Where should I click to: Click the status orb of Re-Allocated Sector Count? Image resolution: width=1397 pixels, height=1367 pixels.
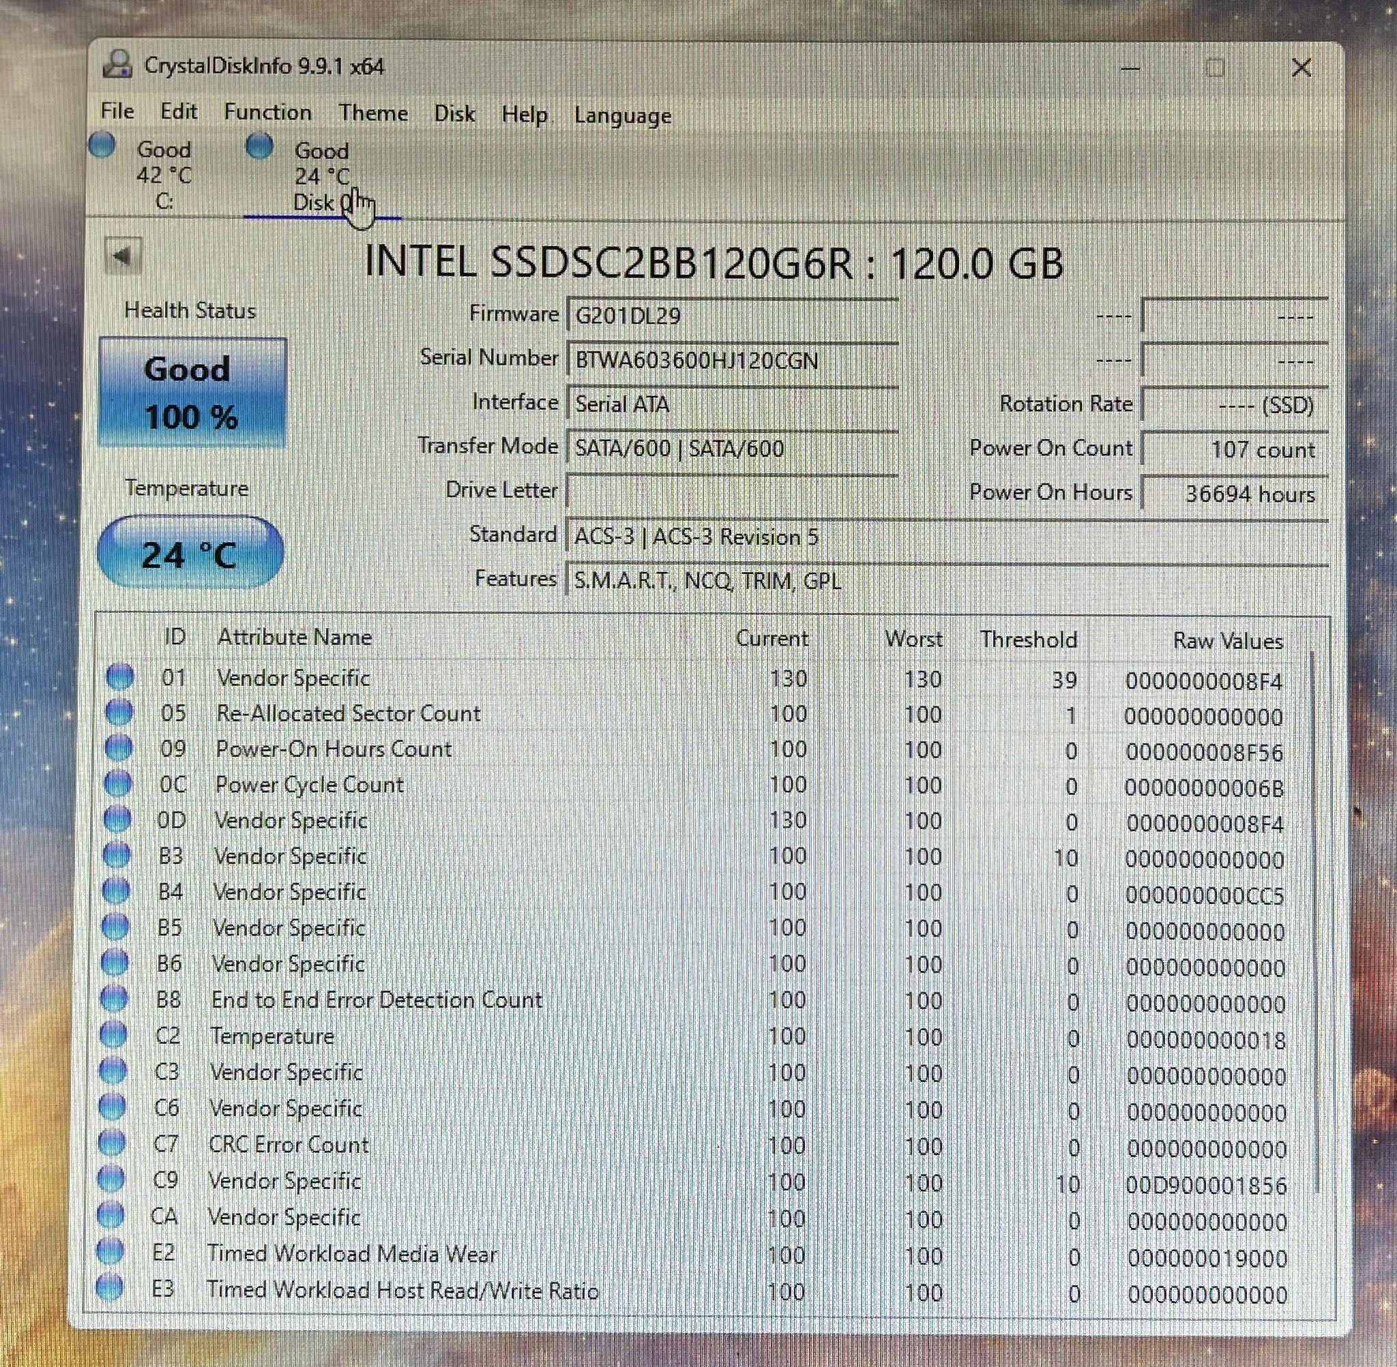pyautogui.click(x=119, y=712)
